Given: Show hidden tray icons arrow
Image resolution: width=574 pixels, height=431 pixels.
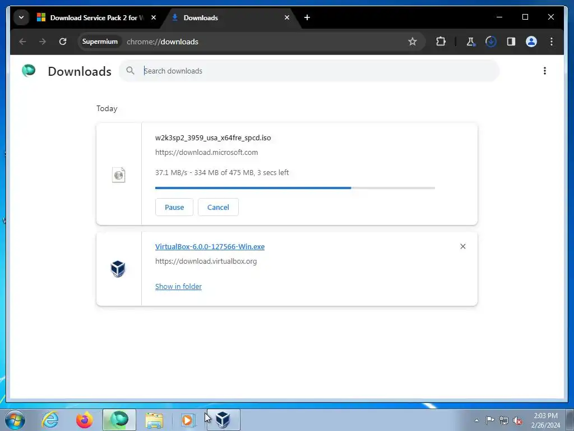Looking at the screenshot, I should (476, 420).
